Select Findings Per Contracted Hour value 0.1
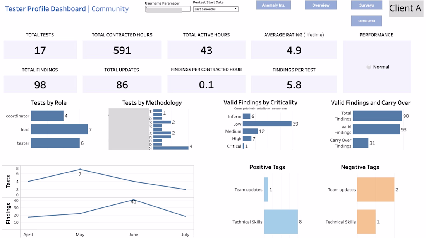426x238 pixels. coord(206,85)
